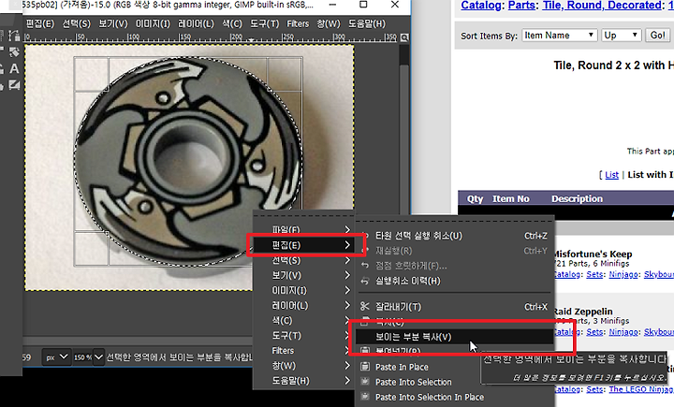Choose 잘라내기(T) cut entry in submenu

click(x=455, y=307)
